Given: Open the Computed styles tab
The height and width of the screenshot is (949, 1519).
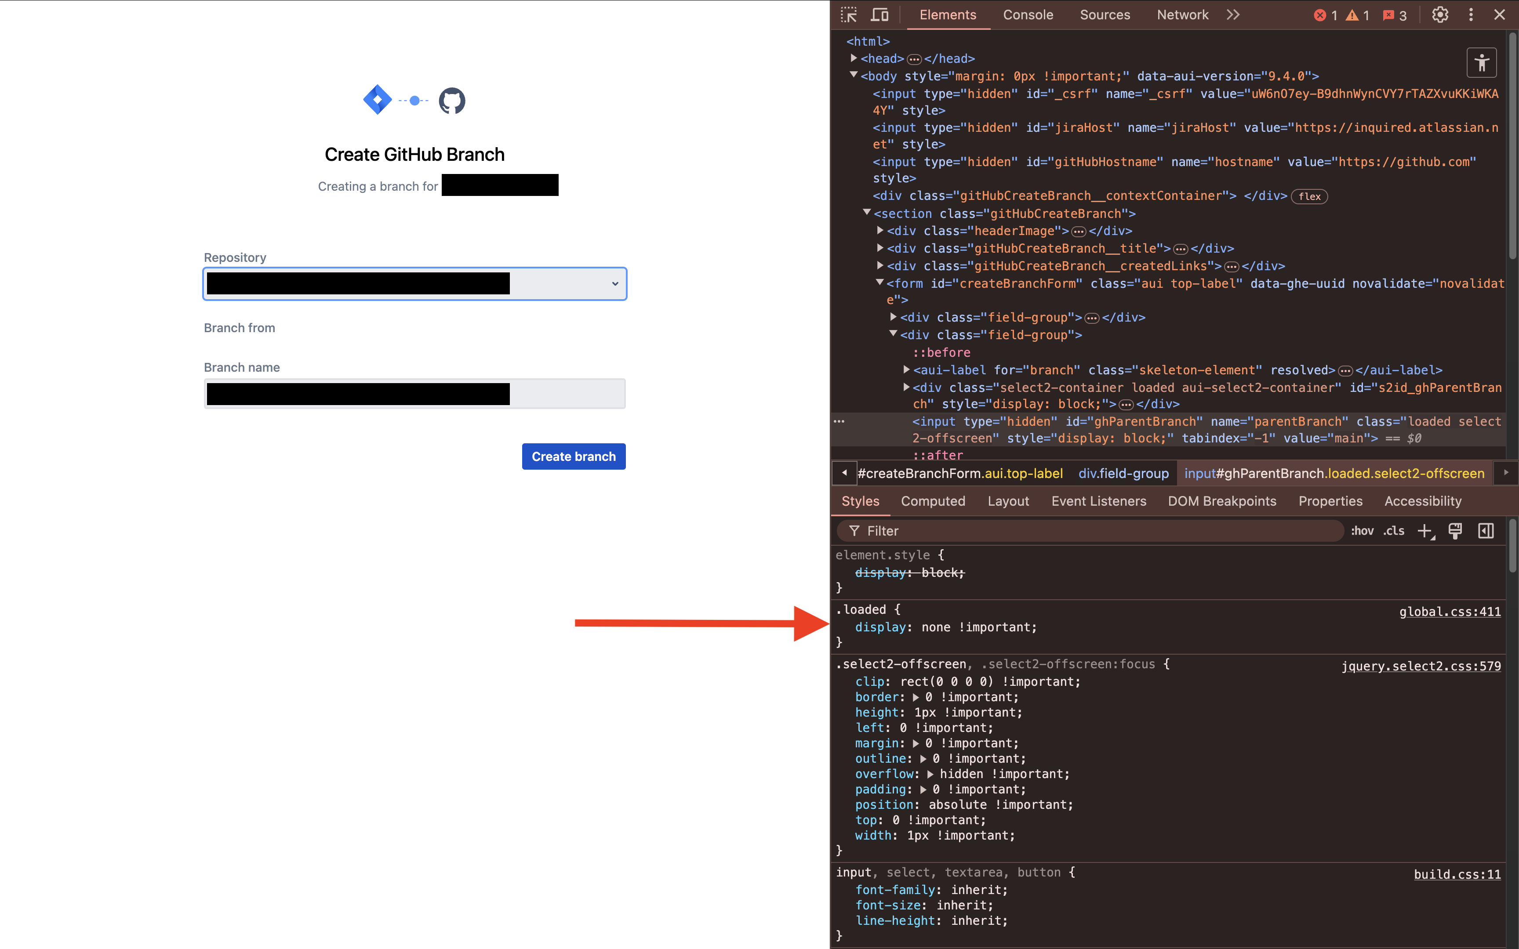Looking at the screenshot, I should [x=933, y=501].
